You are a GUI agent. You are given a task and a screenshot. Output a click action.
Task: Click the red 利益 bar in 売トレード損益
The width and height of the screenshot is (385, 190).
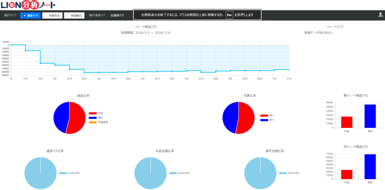click(x=347, y=174)
